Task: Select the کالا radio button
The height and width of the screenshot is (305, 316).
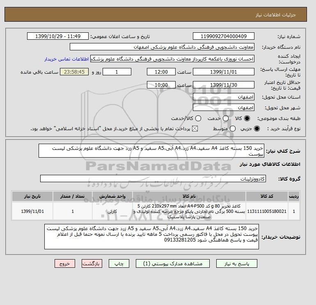Action: click(x=247, y=118)
